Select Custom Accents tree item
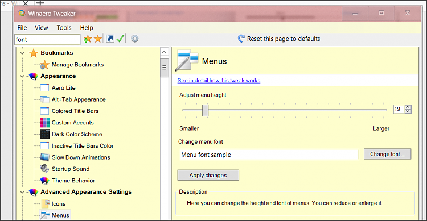The image size is (427, 221). click(x=73, y=123)
